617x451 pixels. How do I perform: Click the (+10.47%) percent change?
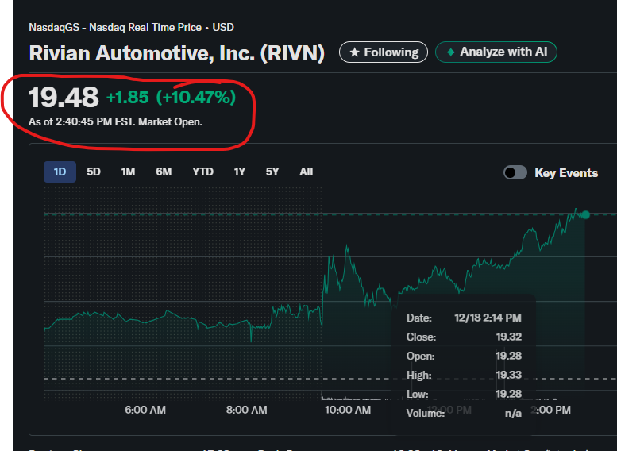pyautogui.click(x=196, y=97)
